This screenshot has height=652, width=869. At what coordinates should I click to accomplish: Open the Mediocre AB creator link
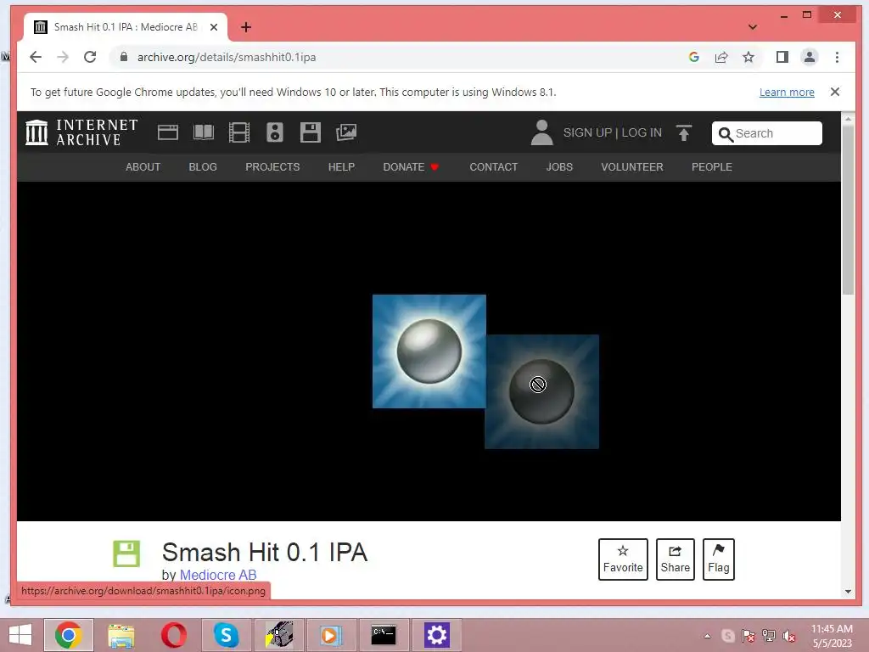[218, 575]
